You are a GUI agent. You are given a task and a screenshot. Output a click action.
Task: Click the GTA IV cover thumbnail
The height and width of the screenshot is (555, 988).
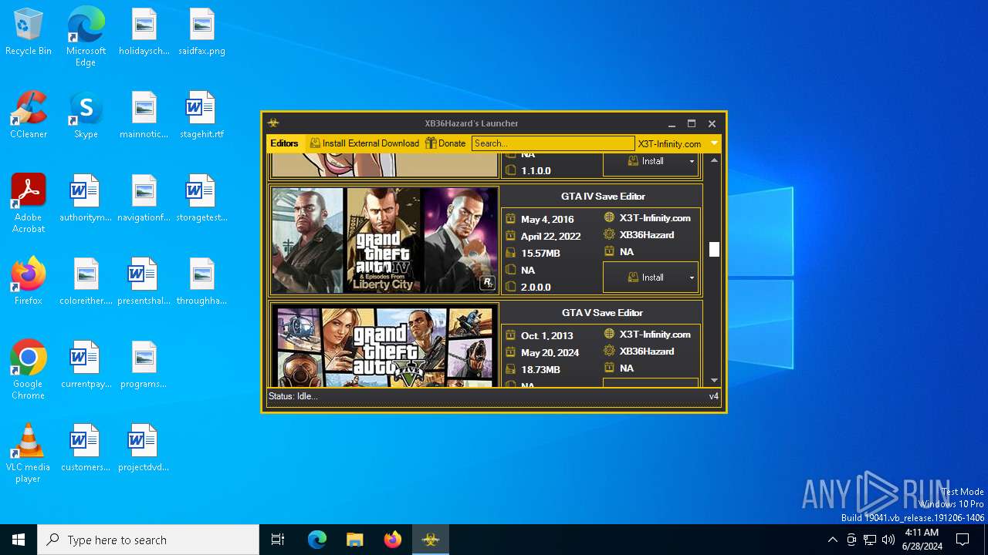(384, 240)
